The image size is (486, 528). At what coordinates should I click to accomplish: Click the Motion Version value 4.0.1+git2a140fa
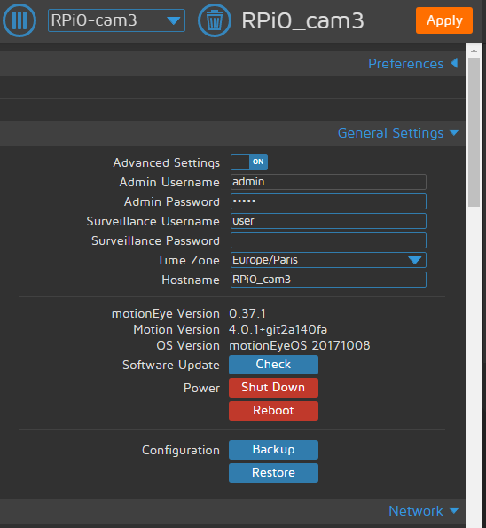point(278,329)
